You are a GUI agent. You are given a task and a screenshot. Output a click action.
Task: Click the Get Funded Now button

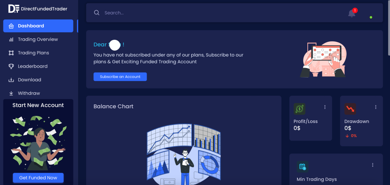(38, 178)
